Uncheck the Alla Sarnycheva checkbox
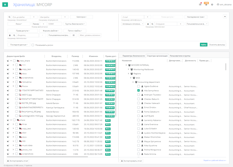The height and width of the screenshot is (167, 233). [138, 91]
